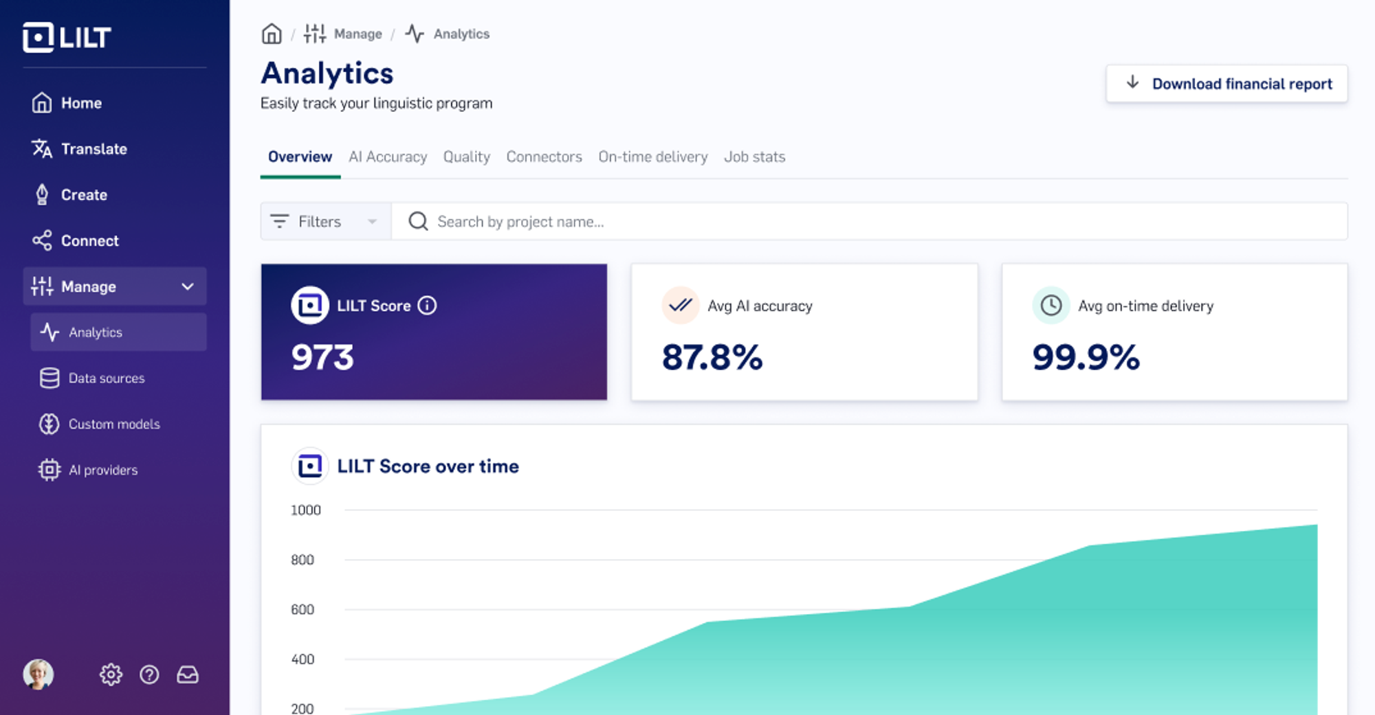Click the user avatar photo
Image resolution: width=1375 pixels, height=715 pixels.
click(38, 674)
